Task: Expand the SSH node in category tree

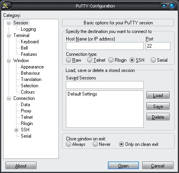Action: point(16,130)
